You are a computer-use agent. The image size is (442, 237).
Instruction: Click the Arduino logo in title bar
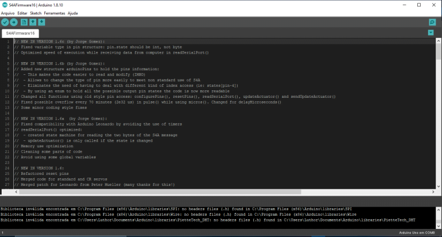(x=5, y=5)
